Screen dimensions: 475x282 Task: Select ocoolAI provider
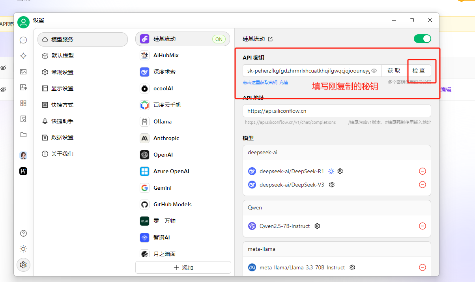click(183, 88)
